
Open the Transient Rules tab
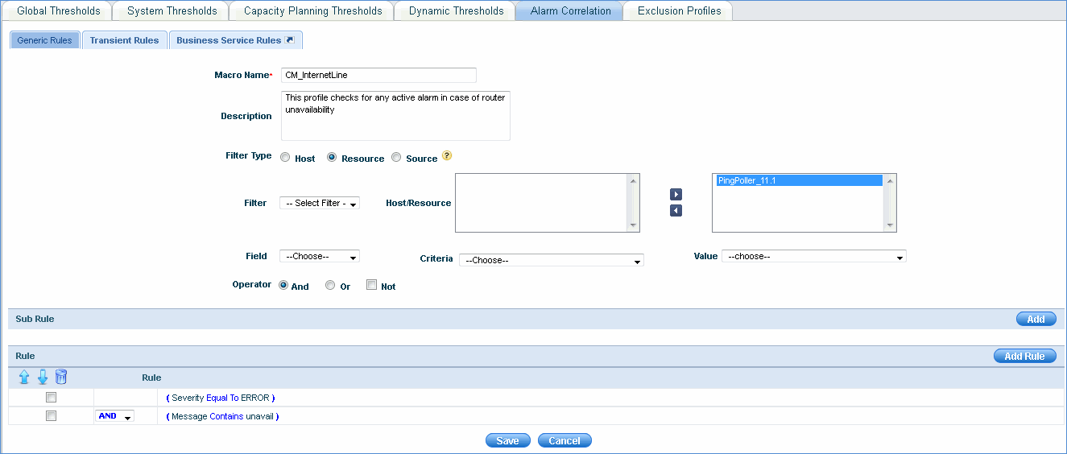coord(124,40)
